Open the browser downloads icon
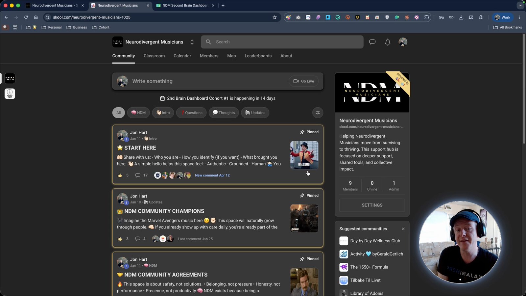This screenshot has width=526, height=296. pos(461,17)
